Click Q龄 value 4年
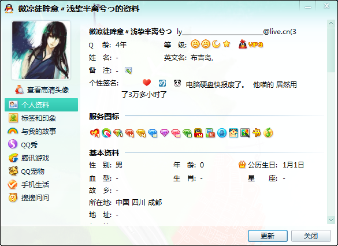 [121, 45]
